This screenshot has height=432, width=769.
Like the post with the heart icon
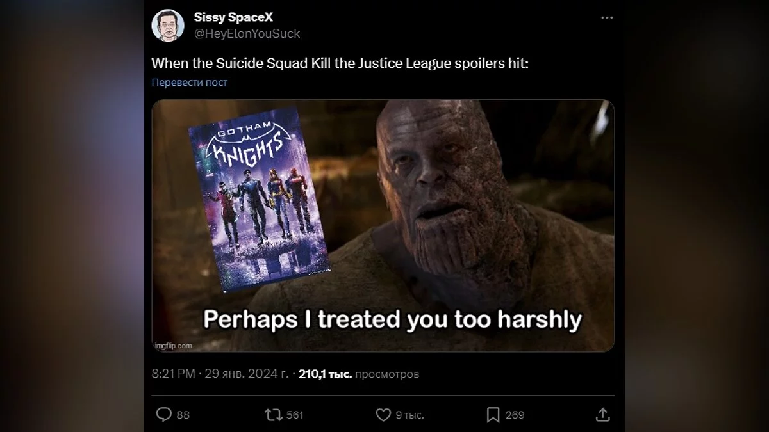pyautogui.click(x=383, y=415)
